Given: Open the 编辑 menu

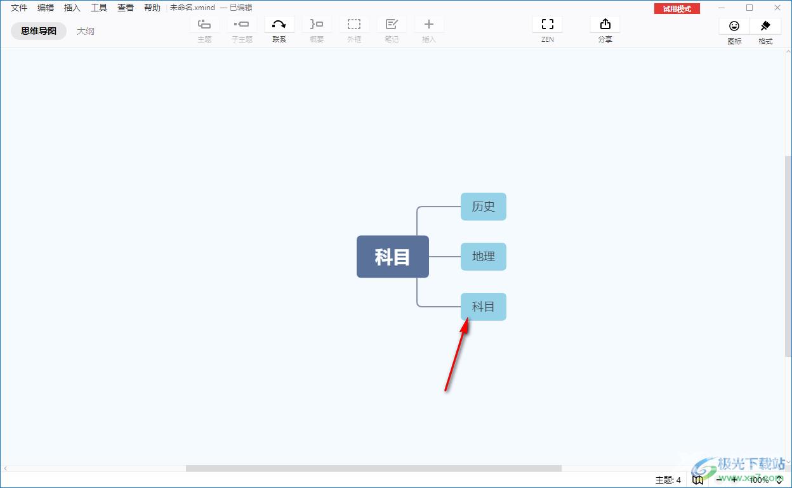Looking at the screenshot, I should [46, 8].
